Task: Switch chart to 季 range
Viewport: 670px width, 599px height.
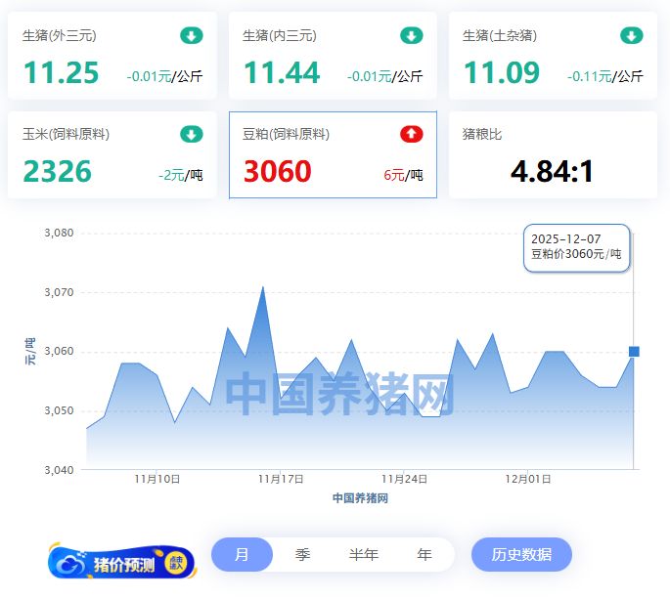Action: click(302, 555)
